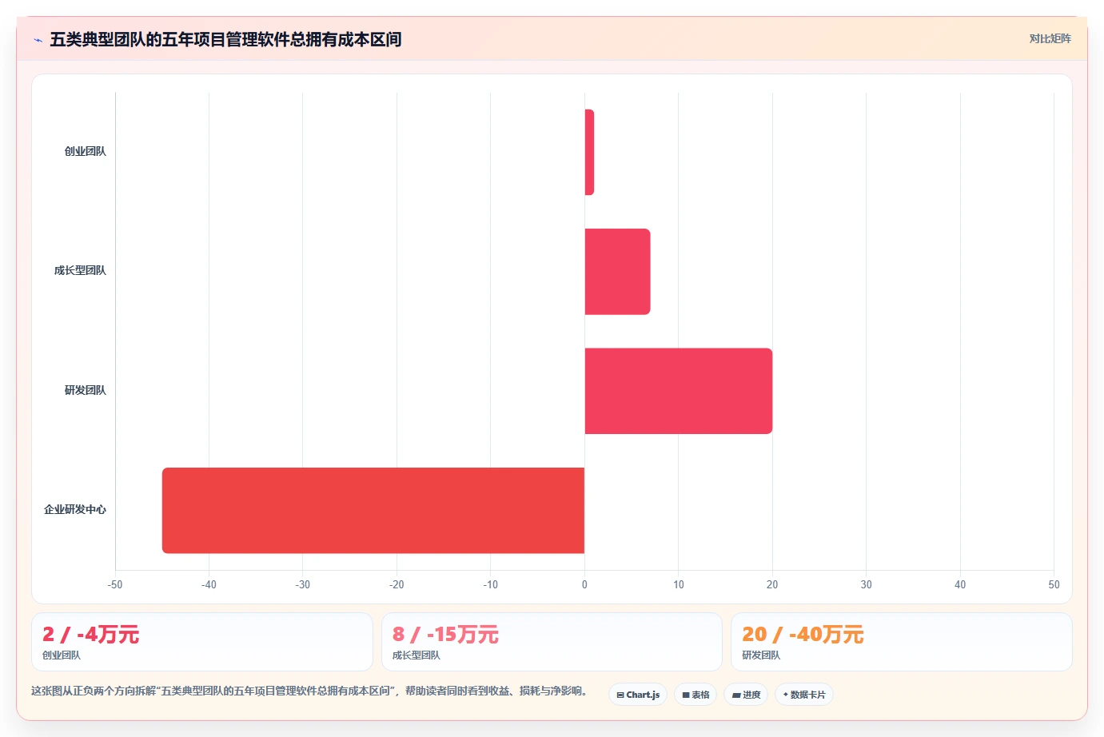Click the lightning icon beside the chart title

click(38, 40)
